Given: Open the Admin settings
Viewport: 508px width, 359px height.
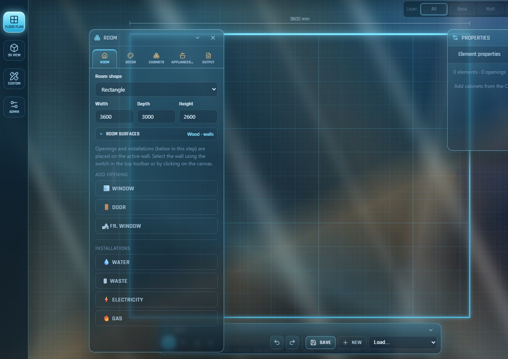Looking at the screenshot, I should [x=14, y=107].
